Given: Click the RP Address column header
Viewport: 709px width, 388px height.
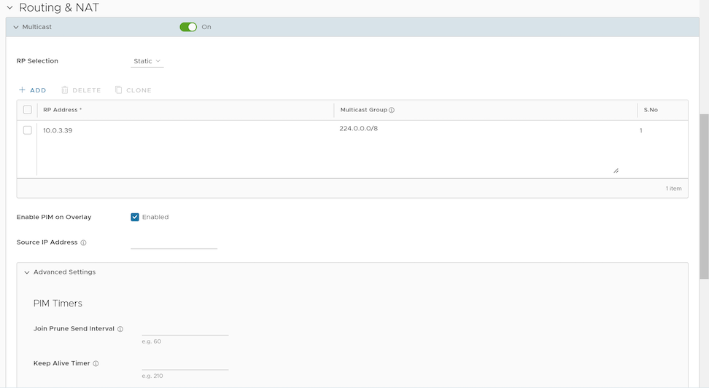Looking at the screenshot, I should click(x=63, y=110).
